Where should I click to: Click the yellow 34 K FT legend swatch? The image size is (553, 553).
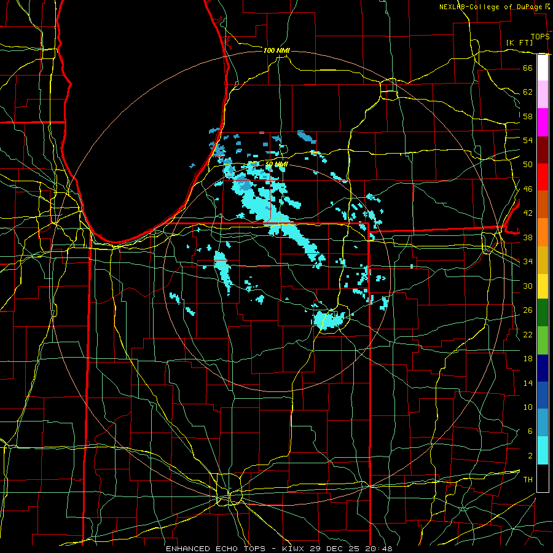click(543, 286)
